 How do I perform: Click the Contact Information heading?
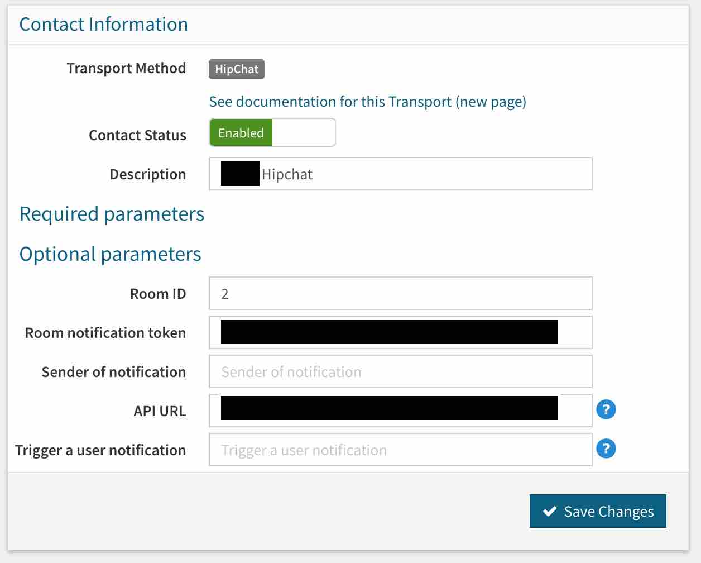pyautogui.click(x=103, y=24)
